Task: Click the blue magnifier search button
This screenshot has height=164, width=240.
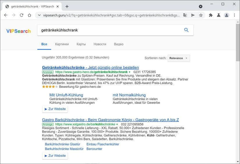Action: point(186,30)
